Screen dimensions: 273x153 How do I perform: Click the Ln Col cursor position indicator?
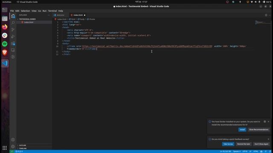pyautogui.click(x=226, y=151)
